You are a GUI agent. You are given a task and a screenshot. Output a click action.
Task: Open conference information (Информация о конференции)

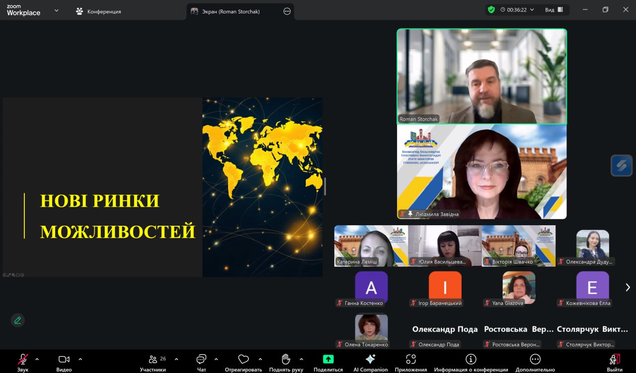(x=471, y=360)
